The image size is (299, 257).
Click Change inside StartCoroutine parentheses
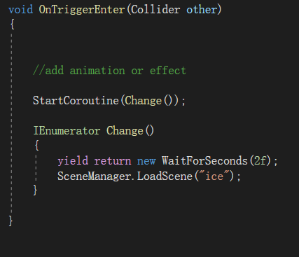144,101
